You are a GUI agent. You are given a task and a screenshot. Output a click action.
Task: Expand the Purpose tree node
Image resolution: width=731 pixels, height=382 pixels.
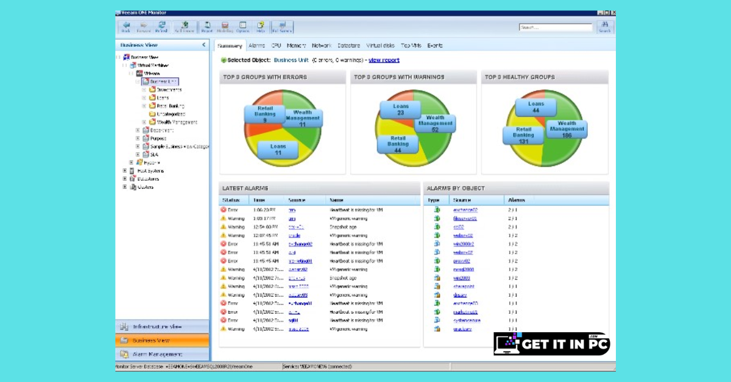tap(138, 138)
